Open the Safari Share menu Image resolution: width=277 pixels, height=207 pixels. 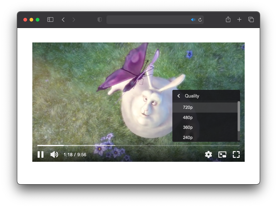point(228,19)
